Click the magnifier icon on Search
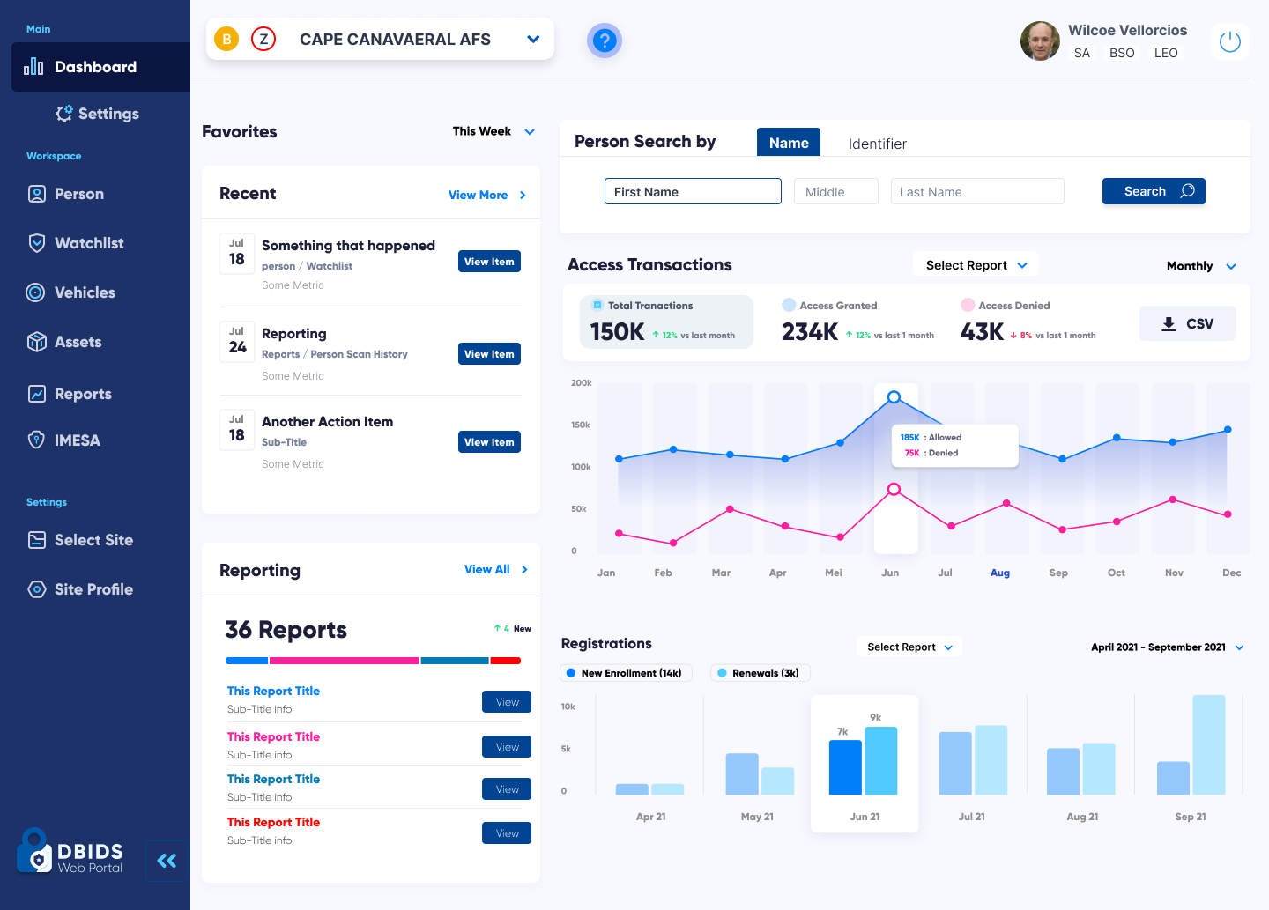The height and width of the screenshot is (910, 1269). [1188, 191]
